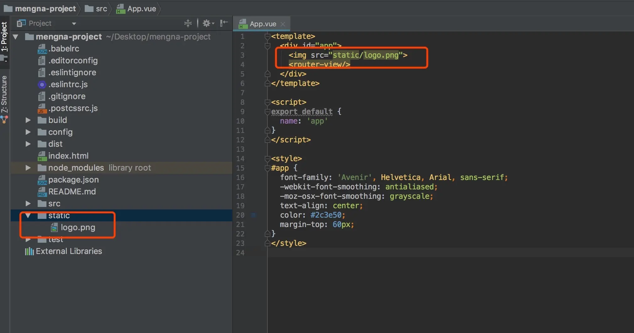634x333 pixels.
Task: Select the .babelrc file name
Action: (64, 49)
